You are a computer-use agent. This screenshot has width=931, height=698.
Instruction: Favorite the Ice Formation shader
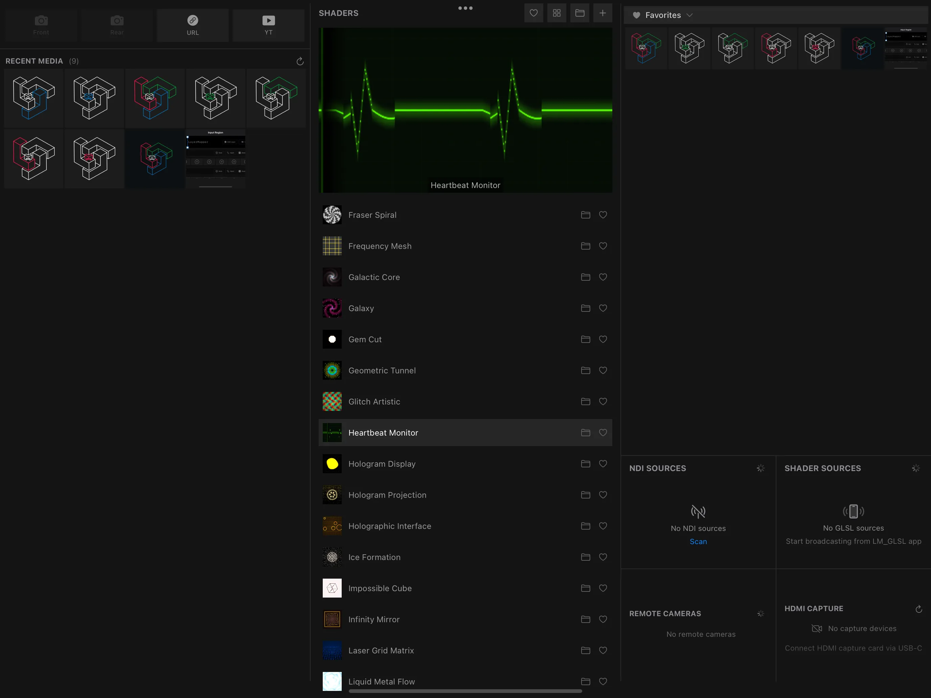(x=603, y=557)
